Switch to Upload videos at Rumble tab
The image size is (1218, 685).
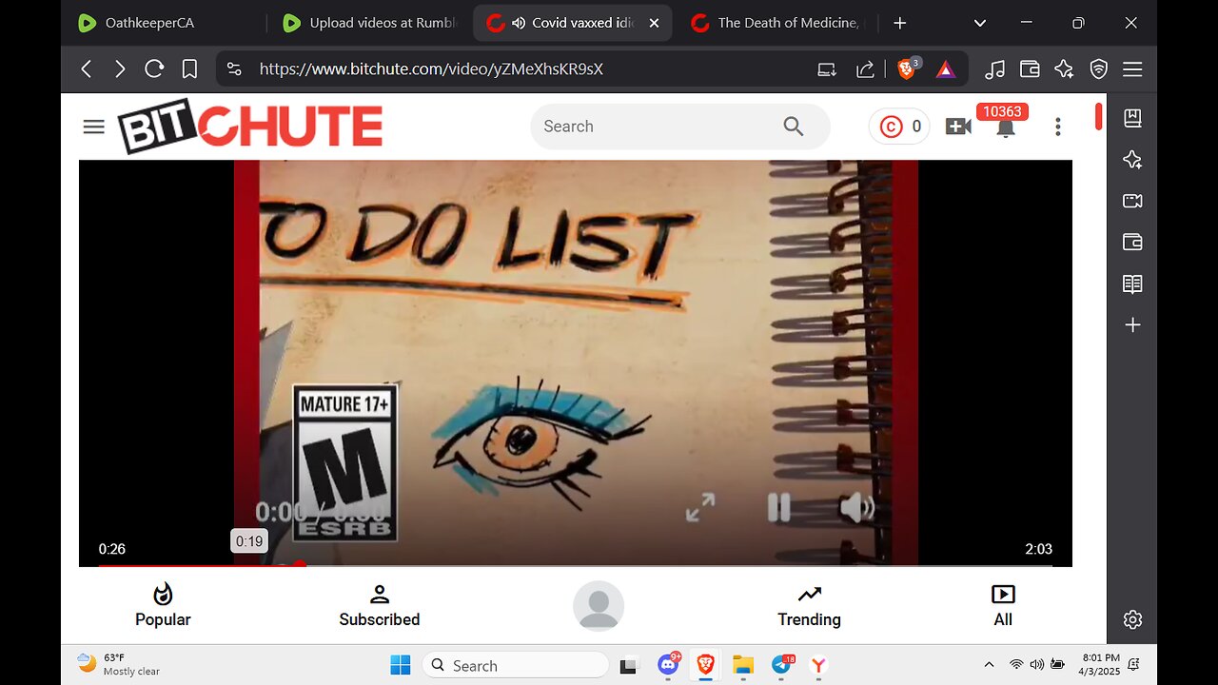point(371,23)
